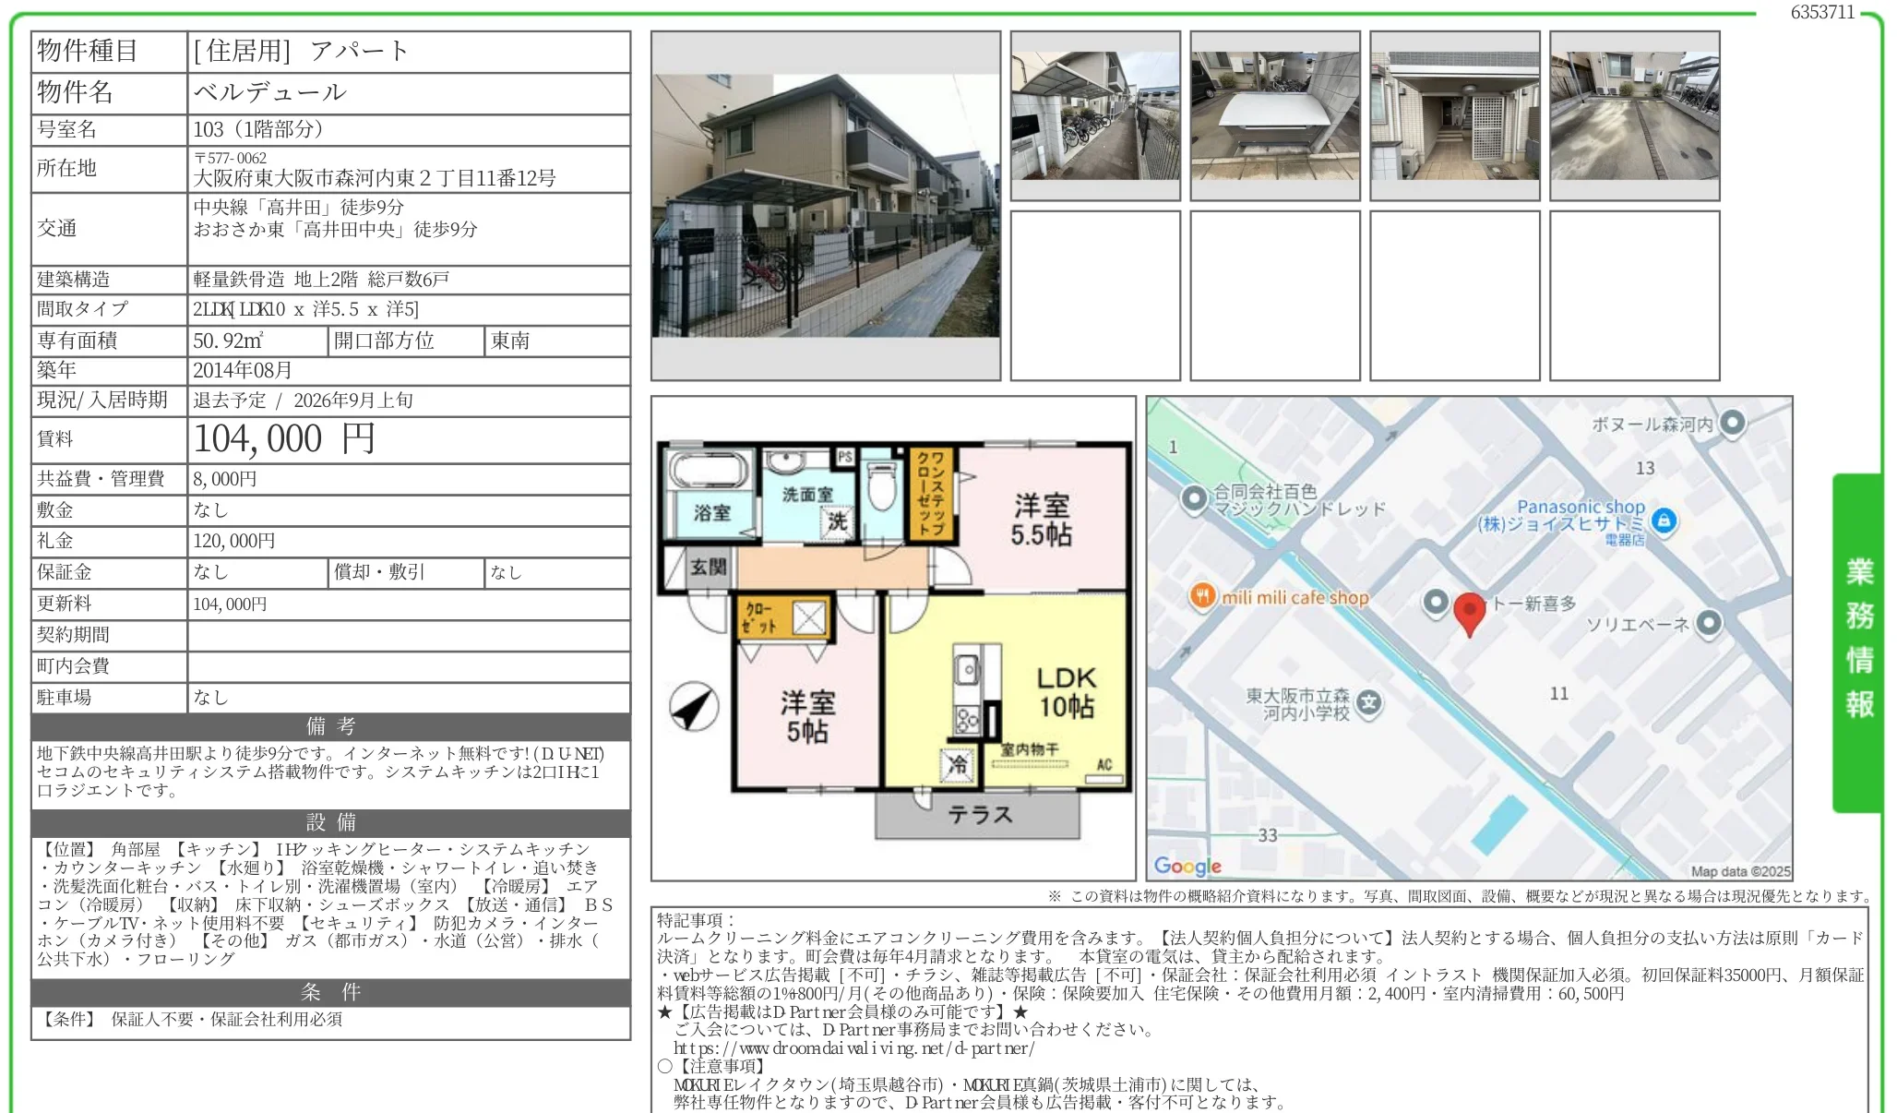This screenshot has height=1113, width=1897.
Task: Click the kitchen stove symbol in LDK
Action: point(967,720)
